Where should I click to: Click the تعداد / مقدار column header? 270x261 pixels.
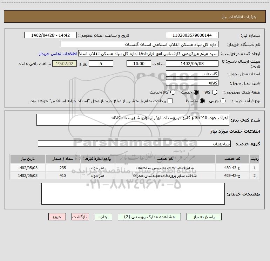click(63, 159)
